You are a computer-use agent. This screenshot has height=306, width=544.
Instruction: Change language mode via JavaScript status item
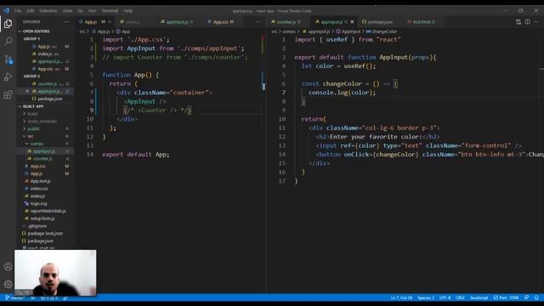point(479,297)
